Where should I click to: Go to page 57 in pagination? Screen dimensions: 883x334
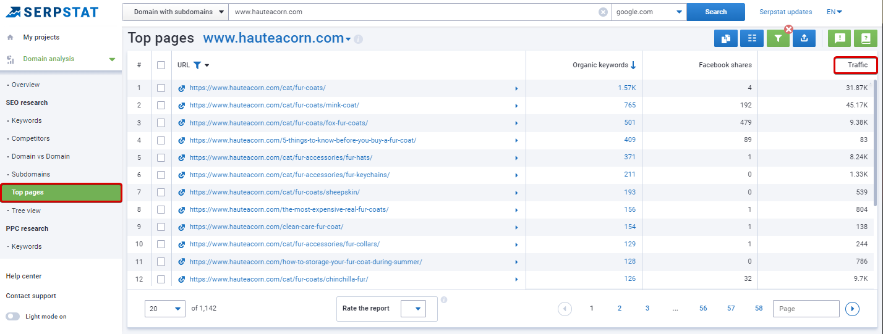pos(731,308)
